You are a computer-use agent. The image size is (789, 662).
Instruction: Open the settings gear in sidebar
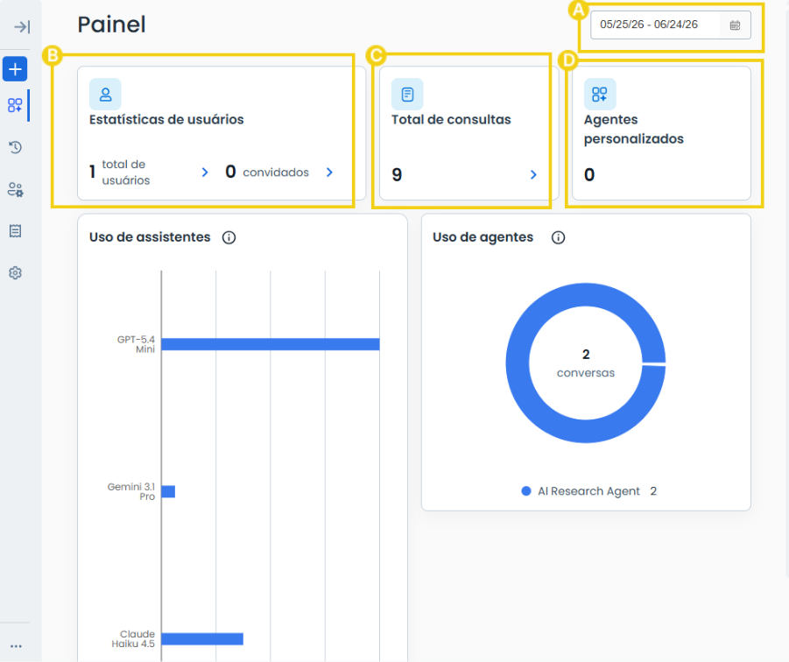[x=15, y=272]
